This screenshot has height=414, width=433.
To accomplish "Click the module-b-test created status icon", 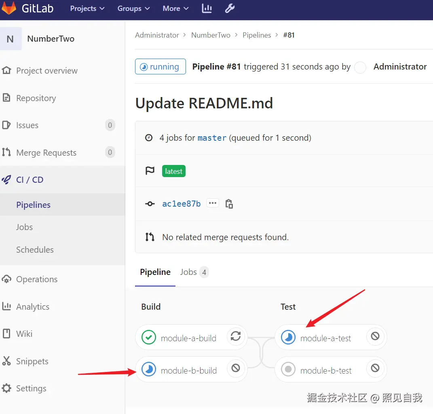I will (288, 369).
